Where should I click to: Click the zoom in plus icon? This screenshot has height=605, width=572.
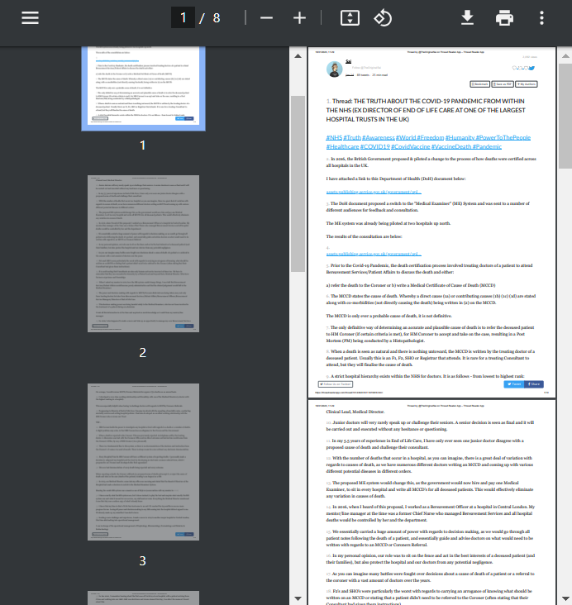point(299,17)
